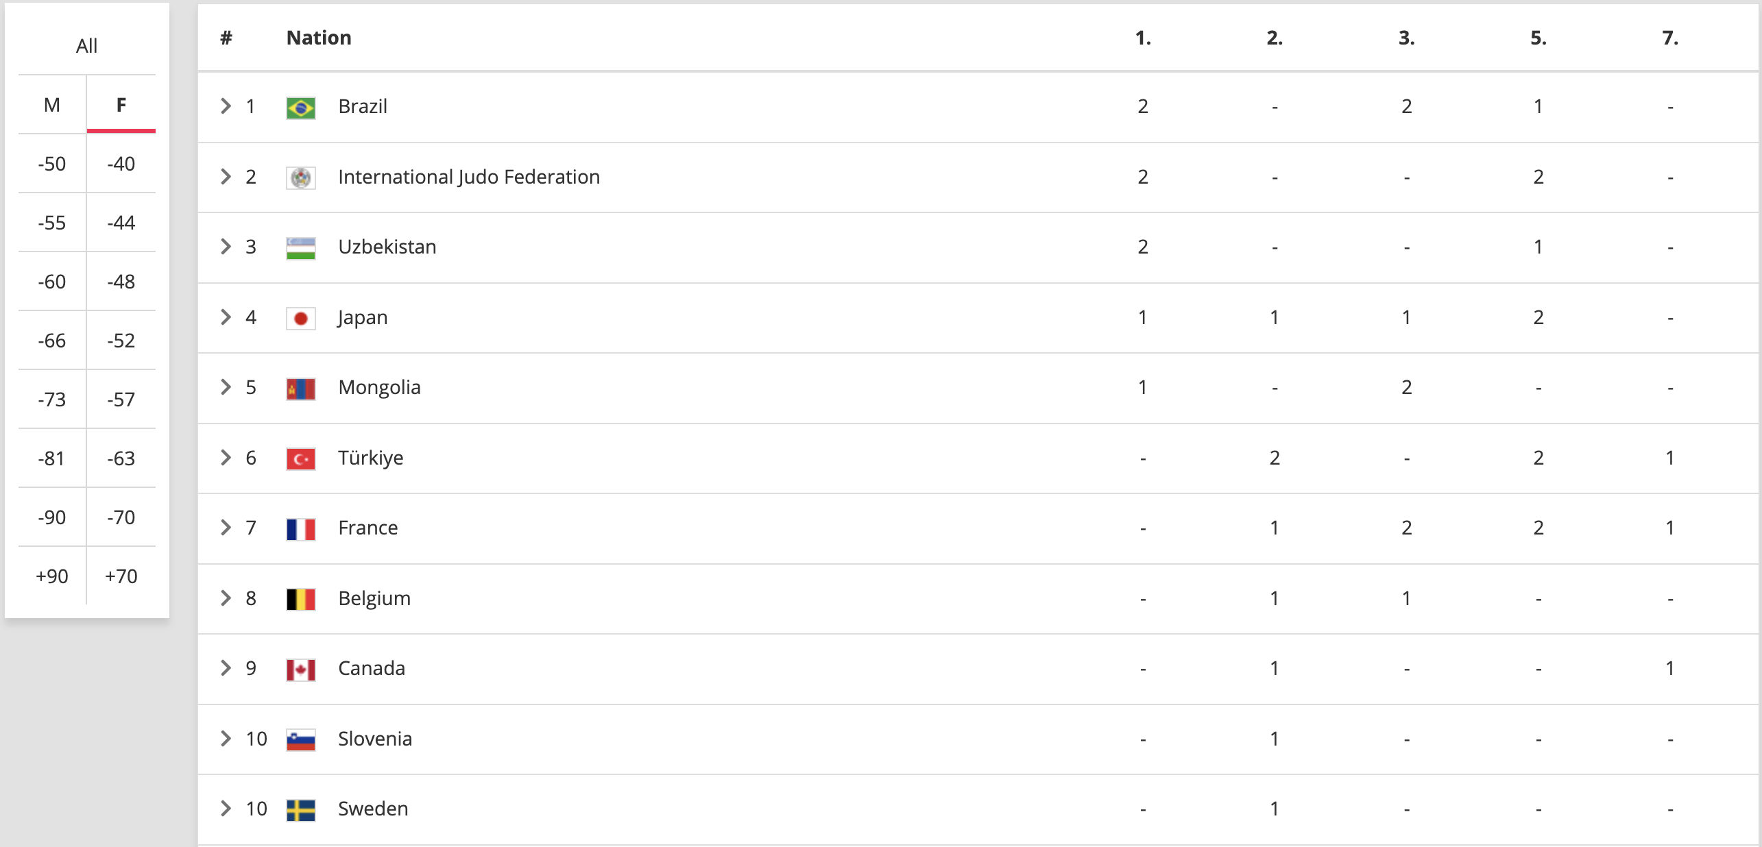Click the Japan flag icon
Image resolution: width=1762 pixels, height=847 pixels.
300,319
